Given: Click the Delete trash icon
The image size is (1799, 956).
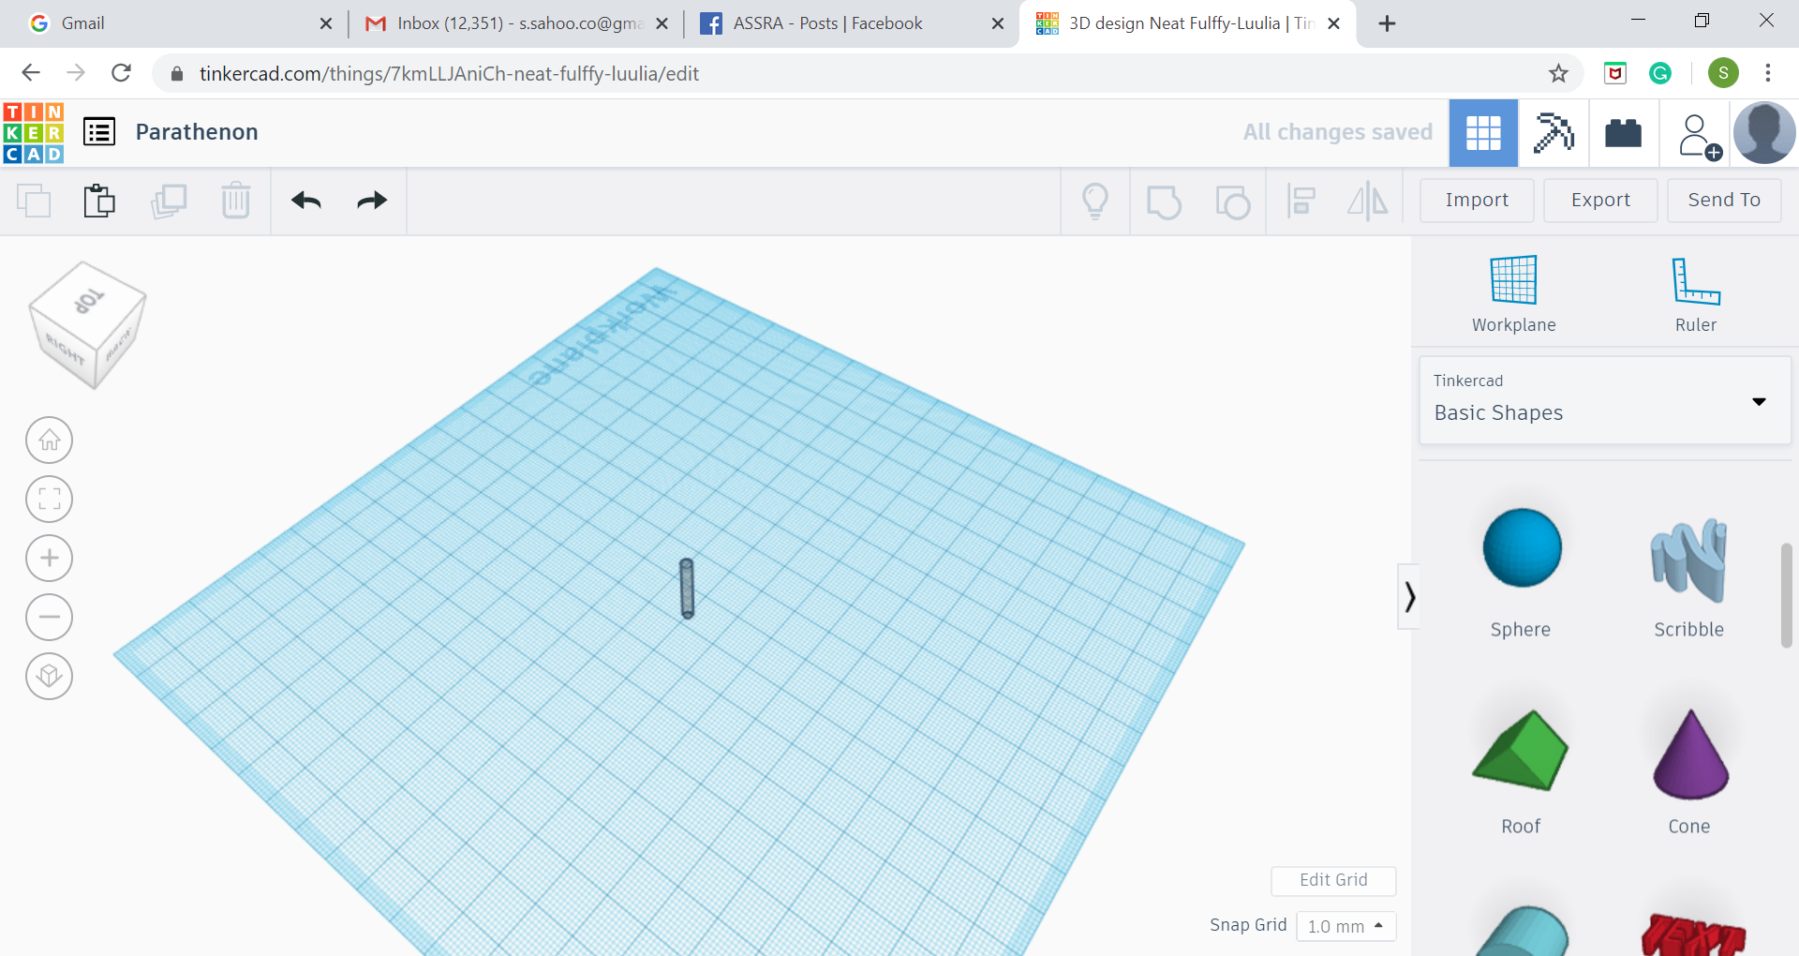Looking at the screenshot, I should pos(236,201).
